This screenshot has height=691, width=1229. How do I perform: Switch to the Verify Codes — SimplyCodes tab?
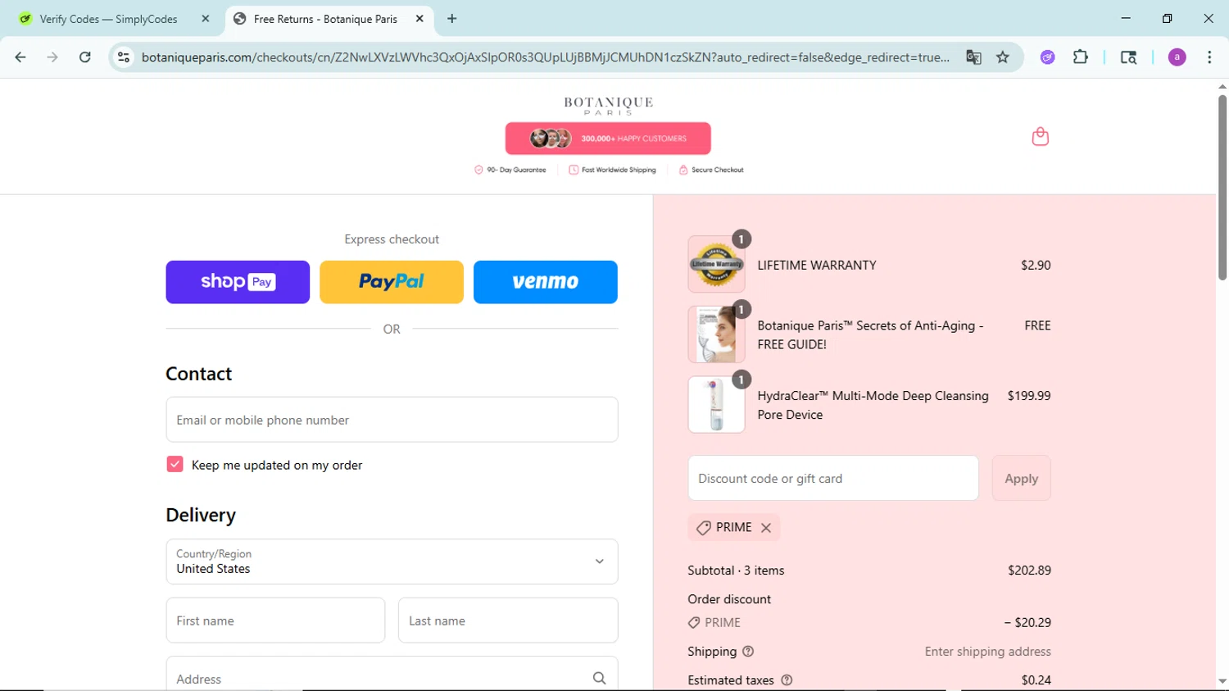(115, 19)
